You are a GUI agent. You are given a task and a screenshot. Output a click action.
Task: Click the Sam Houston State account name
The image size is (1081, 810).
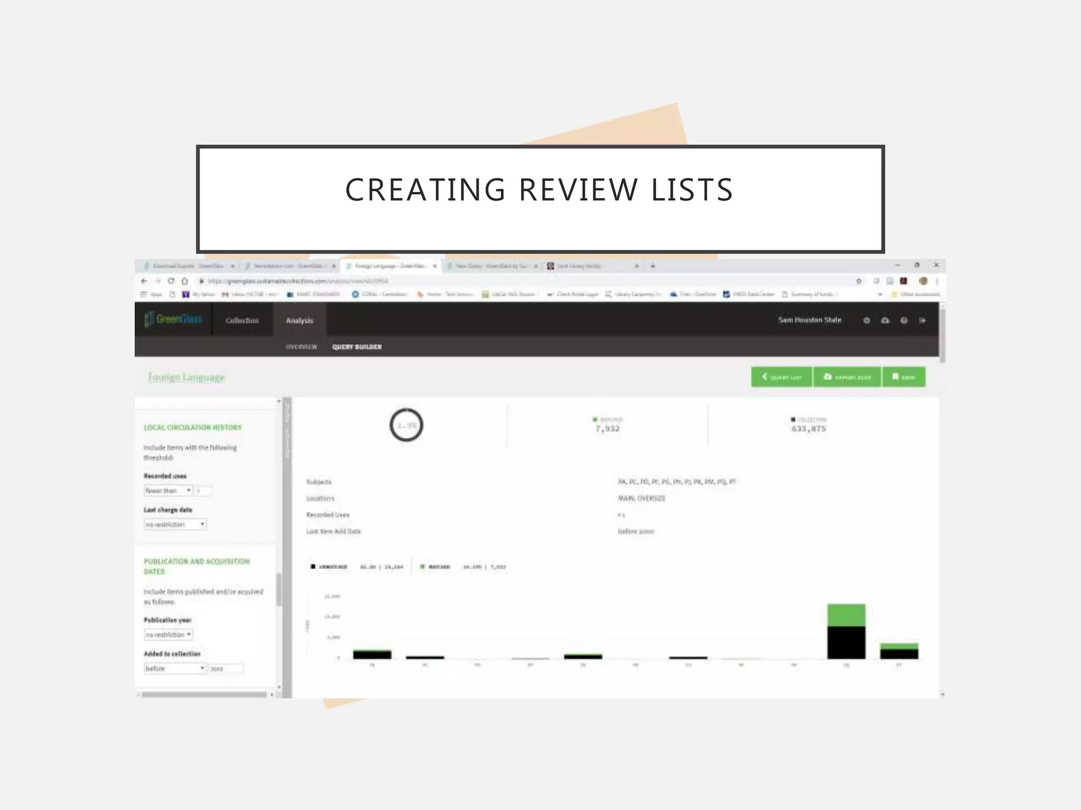click(810, 320)
